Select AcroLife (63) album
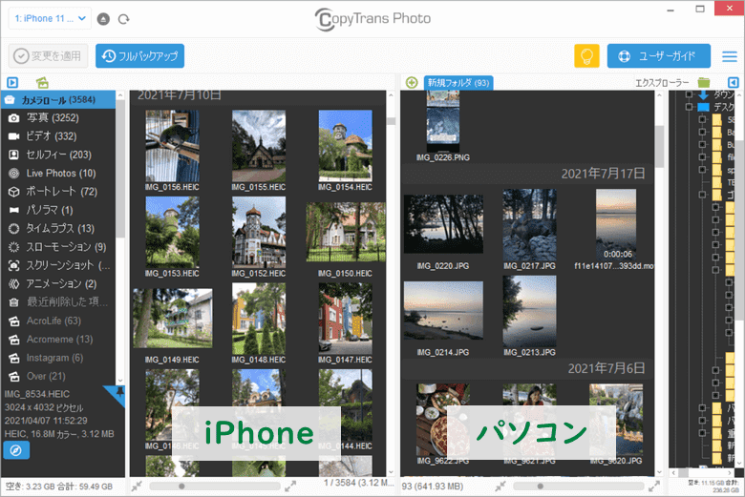The width and height of the screenshot is (745, 497). pos(58,321)
